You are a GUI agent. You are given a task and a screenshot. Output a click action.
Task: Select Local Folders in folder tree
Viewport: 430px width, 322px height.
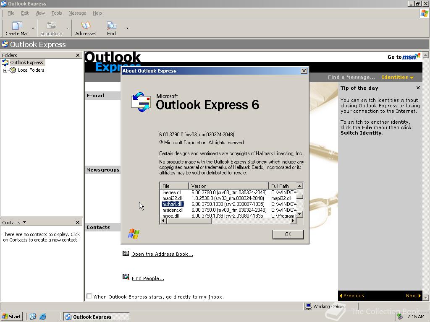pyautogui.click(x=31, y=70)
